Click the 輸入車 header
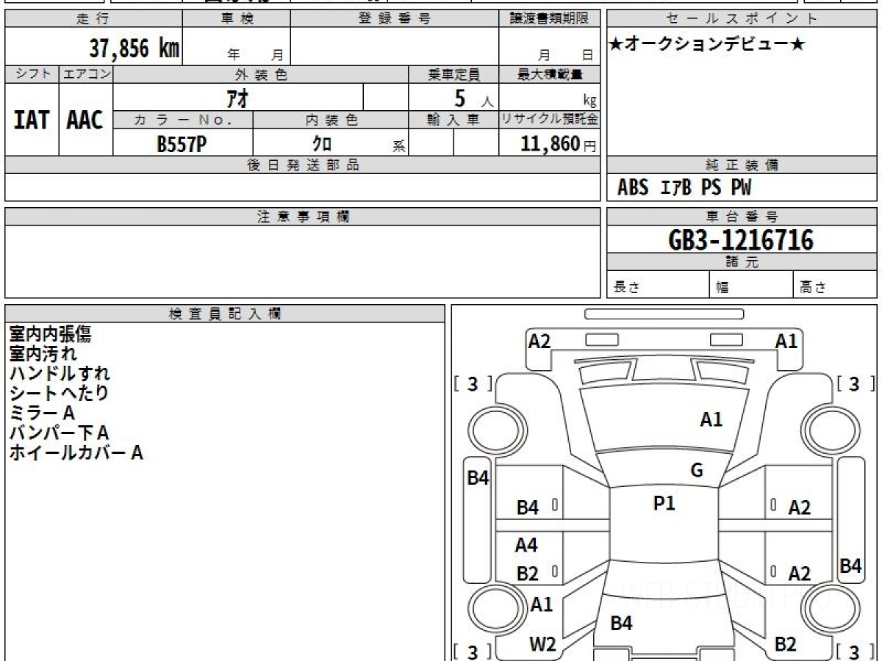Image resolution: width=882 pixels, height=661 pixels. click(453, 120)
